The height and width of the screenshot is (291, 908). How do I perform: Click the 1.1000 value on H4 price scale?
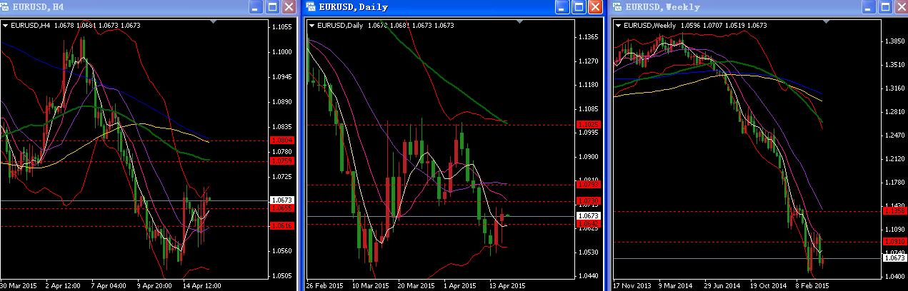[283, 51]
